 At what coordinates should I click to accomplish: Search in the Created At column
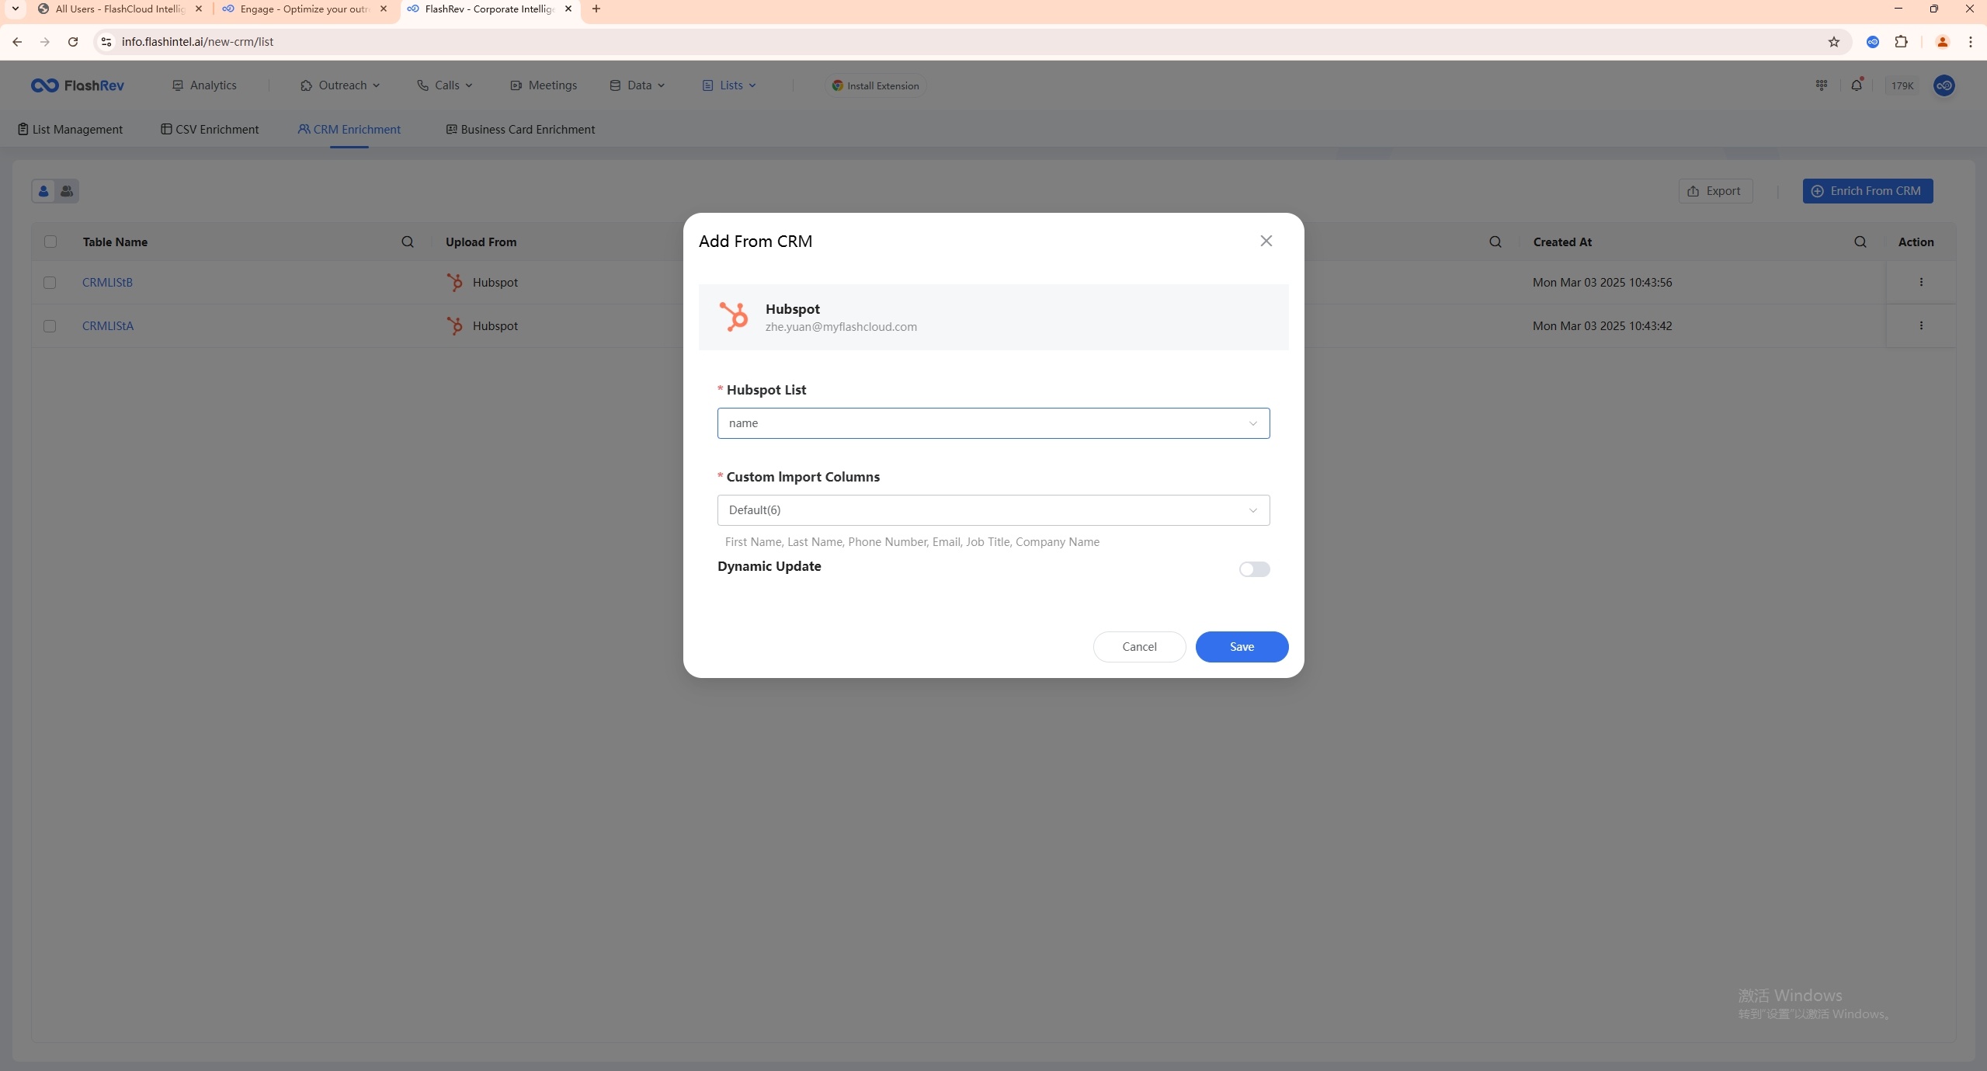(x=1860, y=242)
